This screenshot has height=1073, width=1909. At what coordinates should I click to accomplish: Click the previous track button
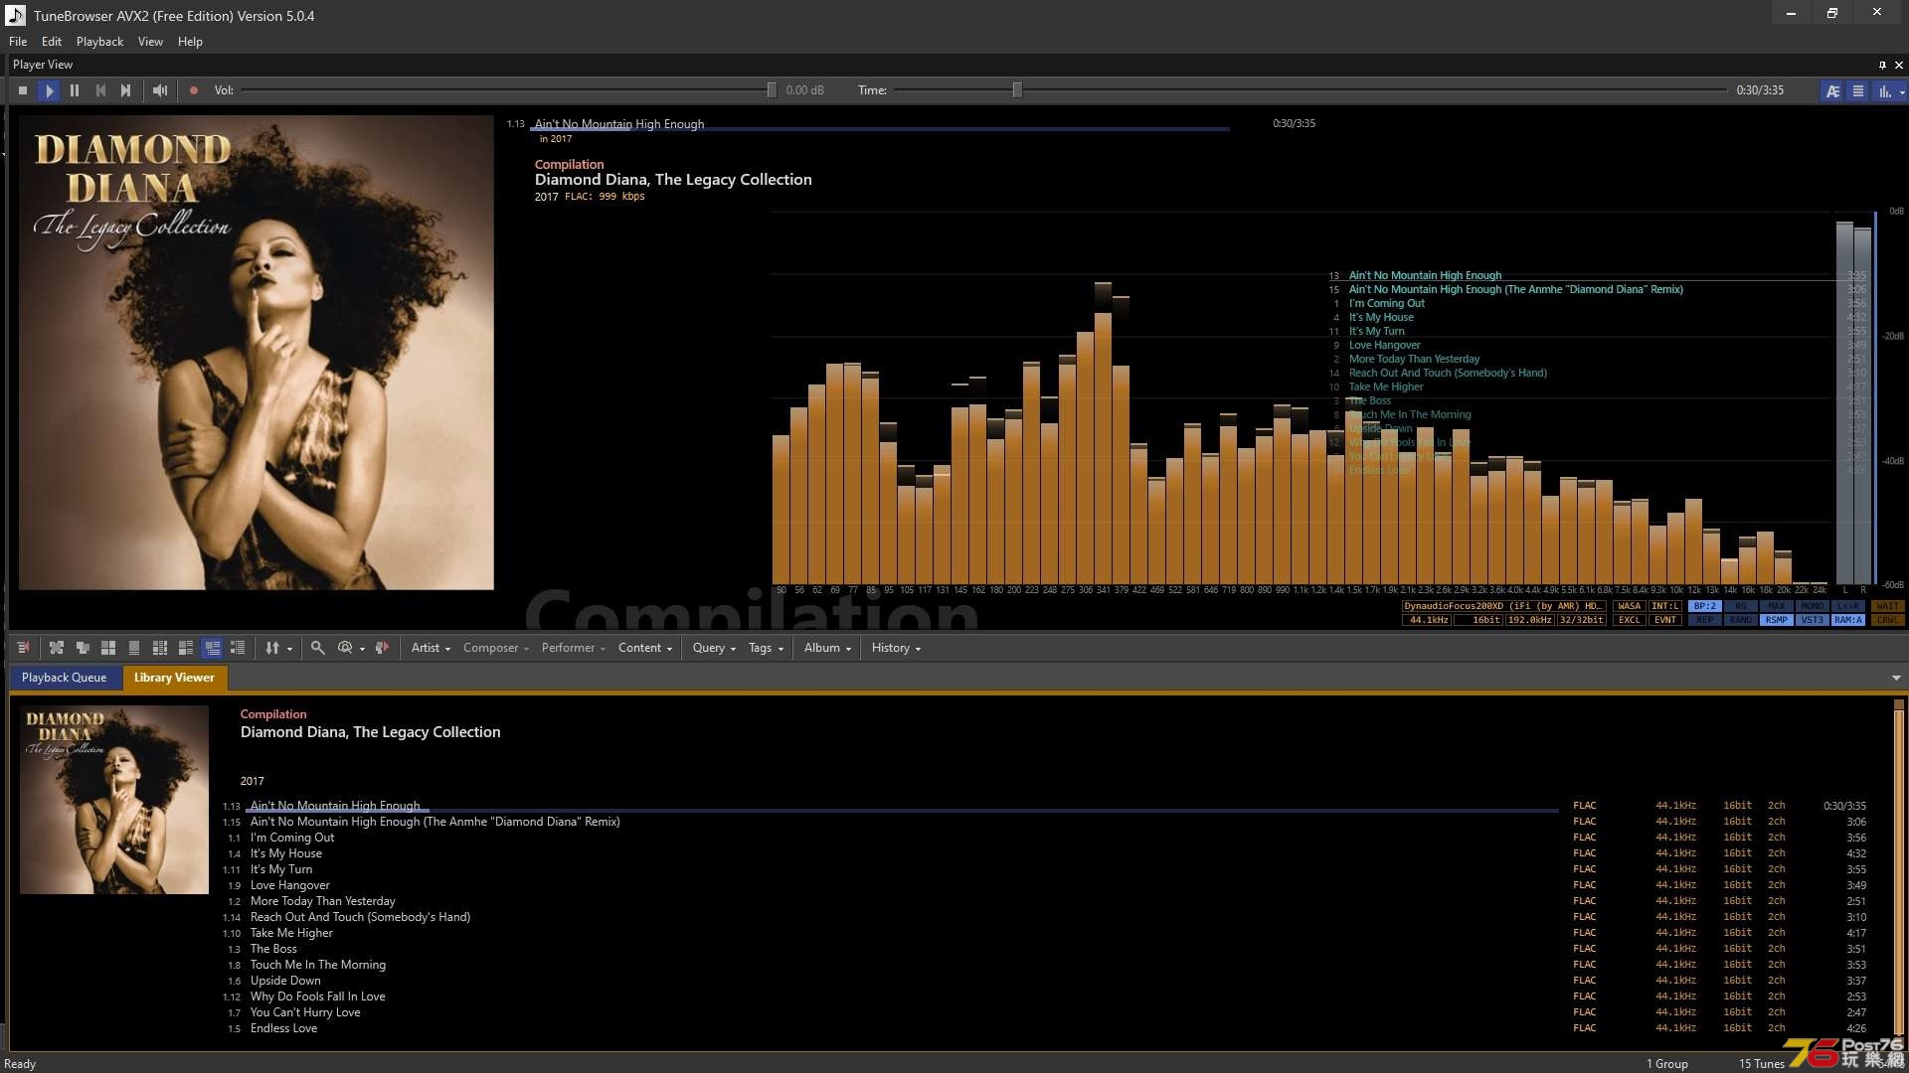pyautogui.click(x=101, y=89)
